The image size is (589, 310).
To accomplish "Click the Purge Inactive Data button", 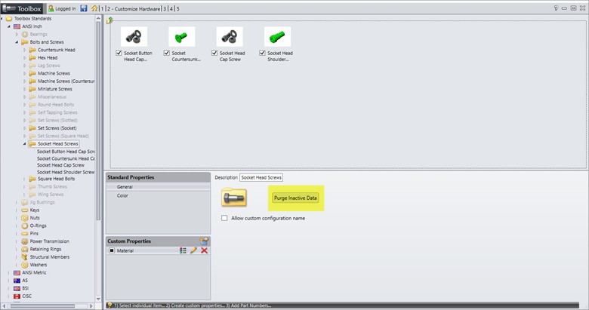I will [296, 198].
